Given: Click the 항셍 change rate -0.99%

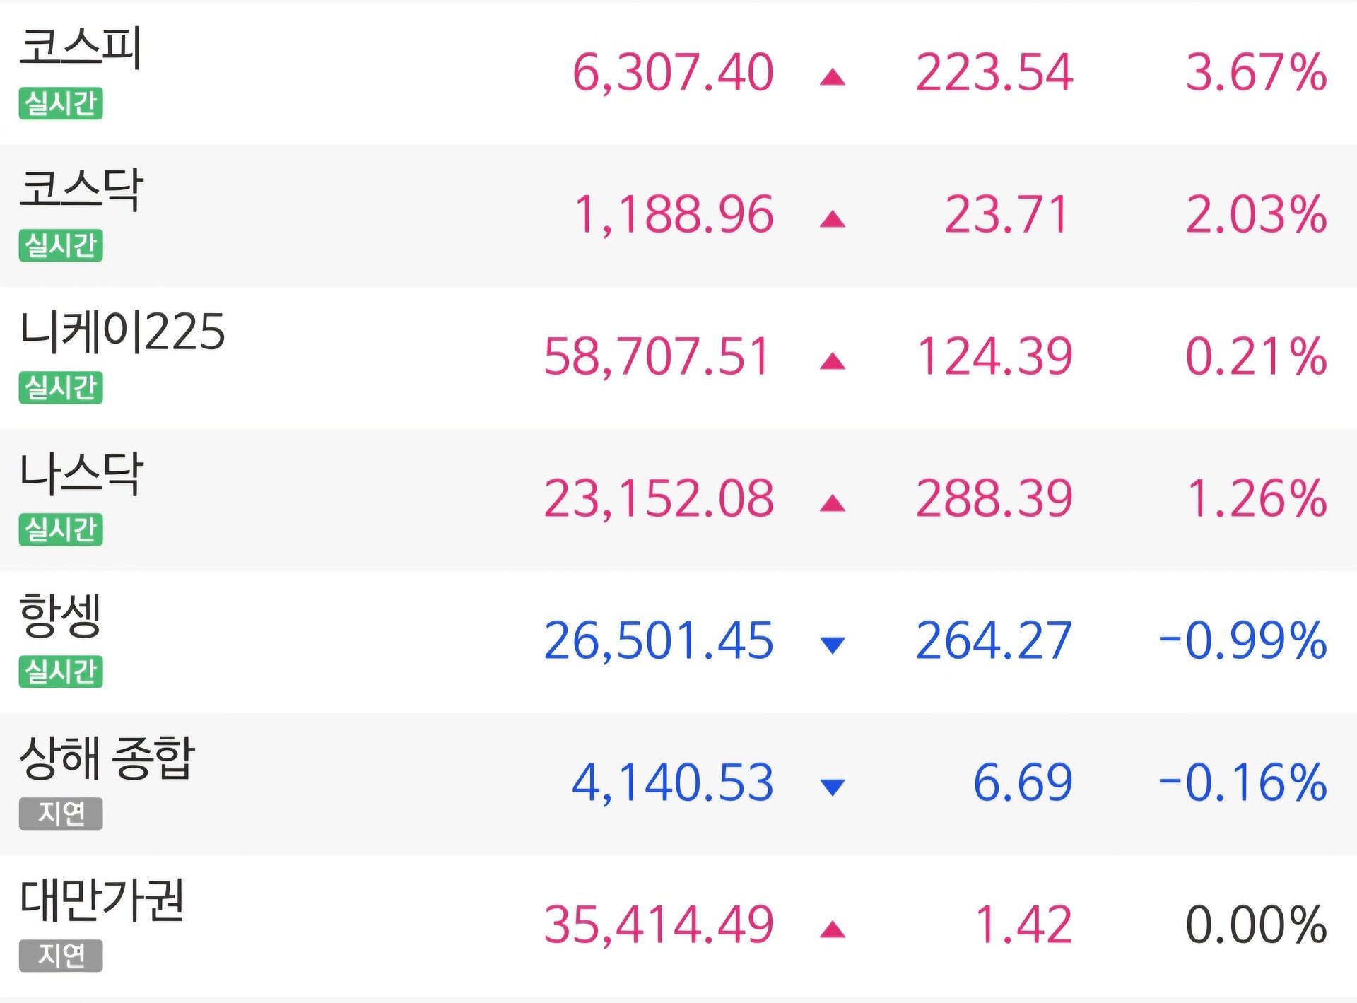Looking at the screenshot, I should [x=1243, y=641].
